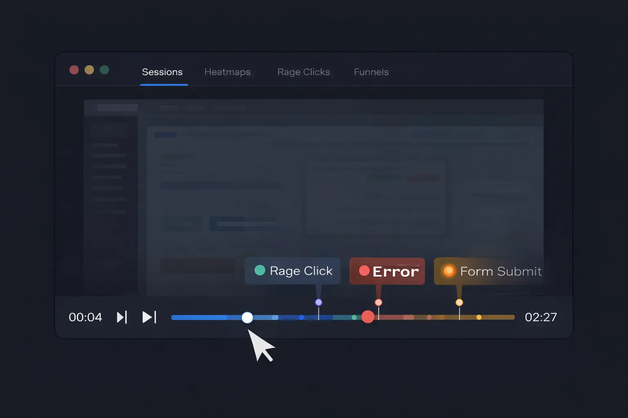Click the orange glow dot in Form Submit badge
This screenshot has height=418, width=628.
coord(449,271)
